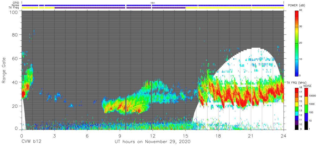Click the 'Noise' row label at top left
The height and width of the screenshot is (147, 319).
click(x=15, y=5)
